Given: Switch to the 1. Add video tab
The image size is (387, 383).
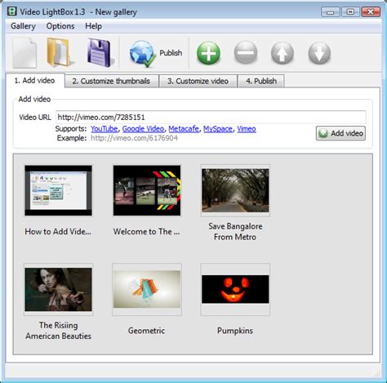Looking at the screenshot, I should (x=34, y=81).
